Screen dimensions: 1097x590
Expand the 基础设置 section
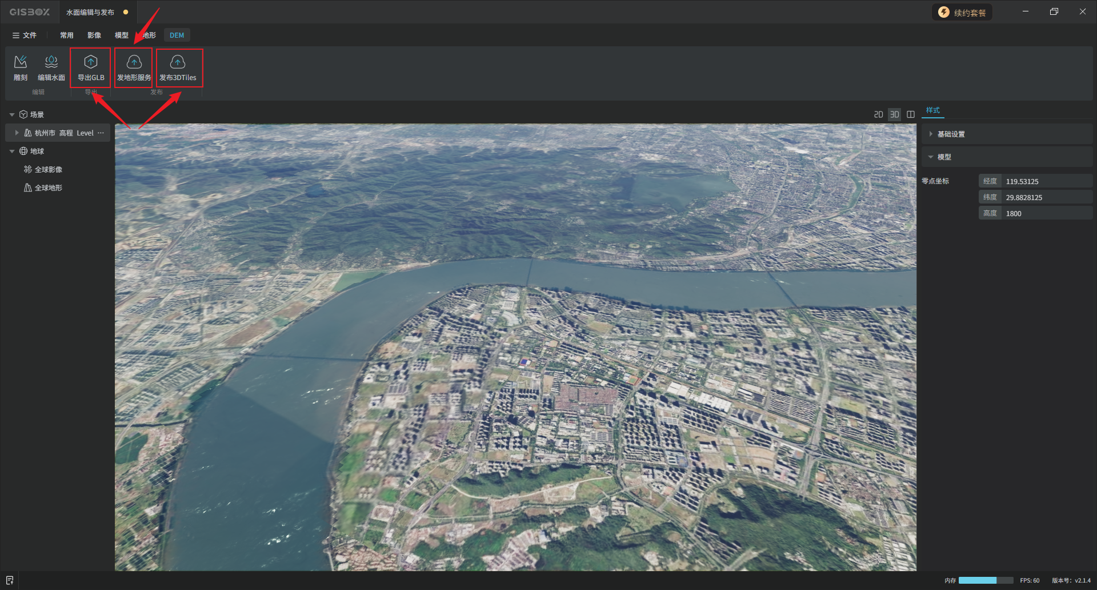pos(931,134)
